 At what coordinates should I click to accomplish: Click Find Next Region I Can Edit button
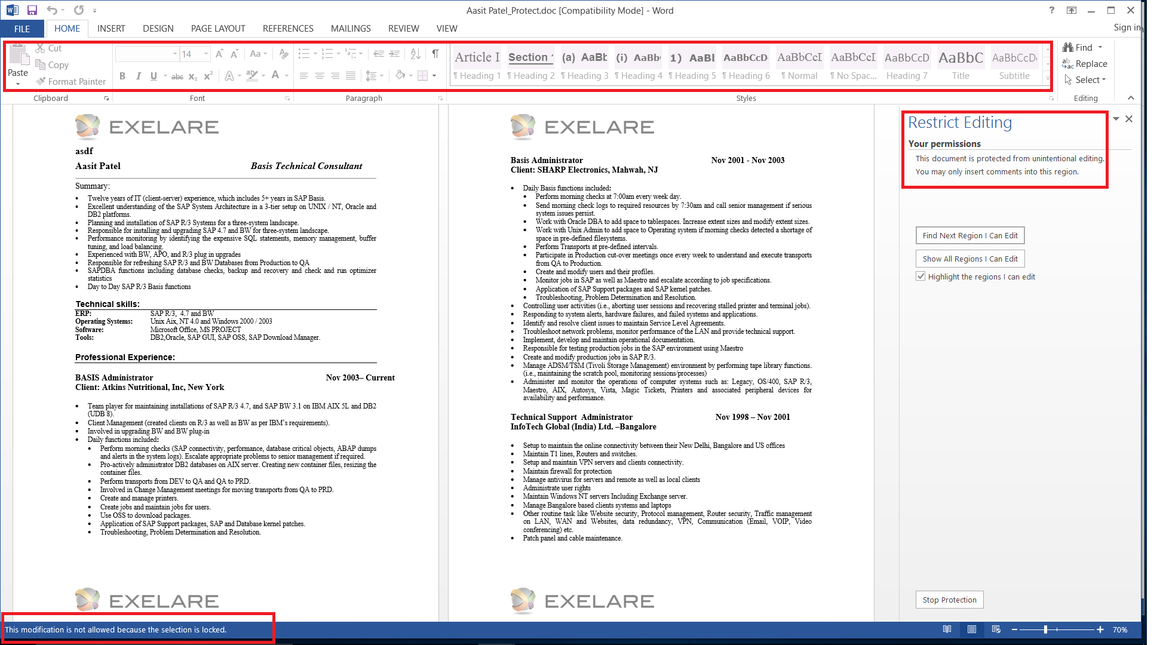(x=970, y=235)
